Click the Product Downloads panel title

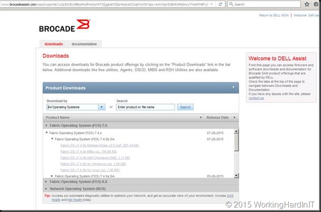pos(65,88)
